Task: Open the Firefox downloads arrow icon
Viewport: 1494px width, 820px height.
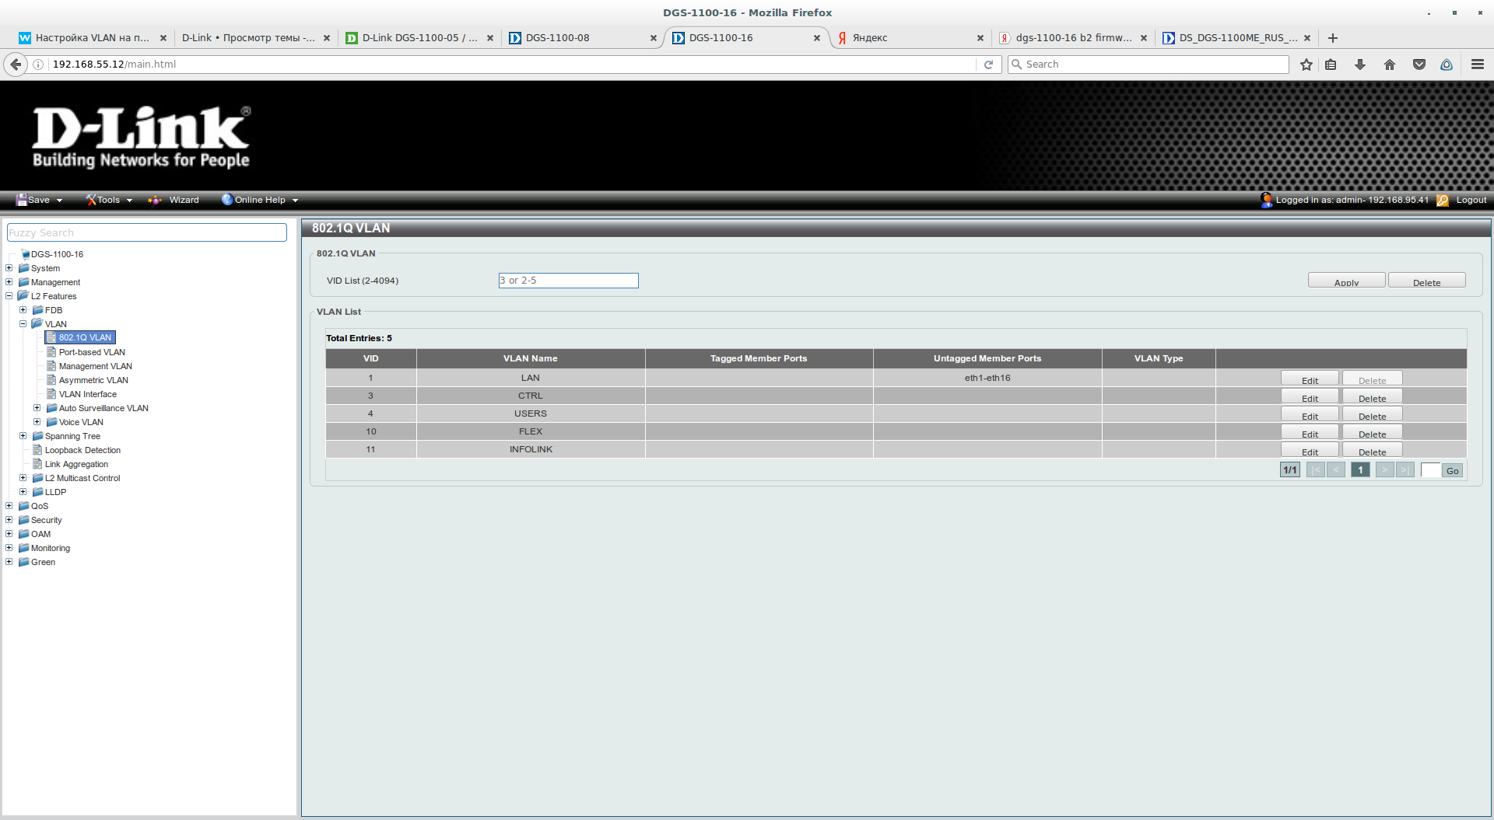Action: pos(1360,65)
